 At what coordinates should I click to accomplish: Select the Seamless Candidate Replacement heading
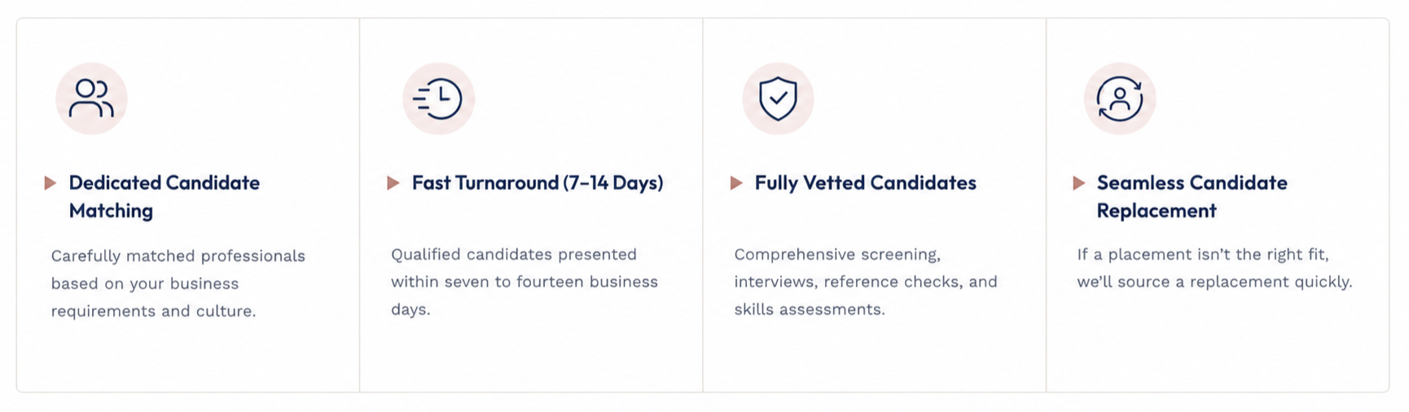1192,196
